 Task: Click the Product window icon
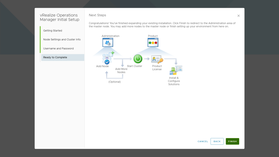click(x=153, y=42)
